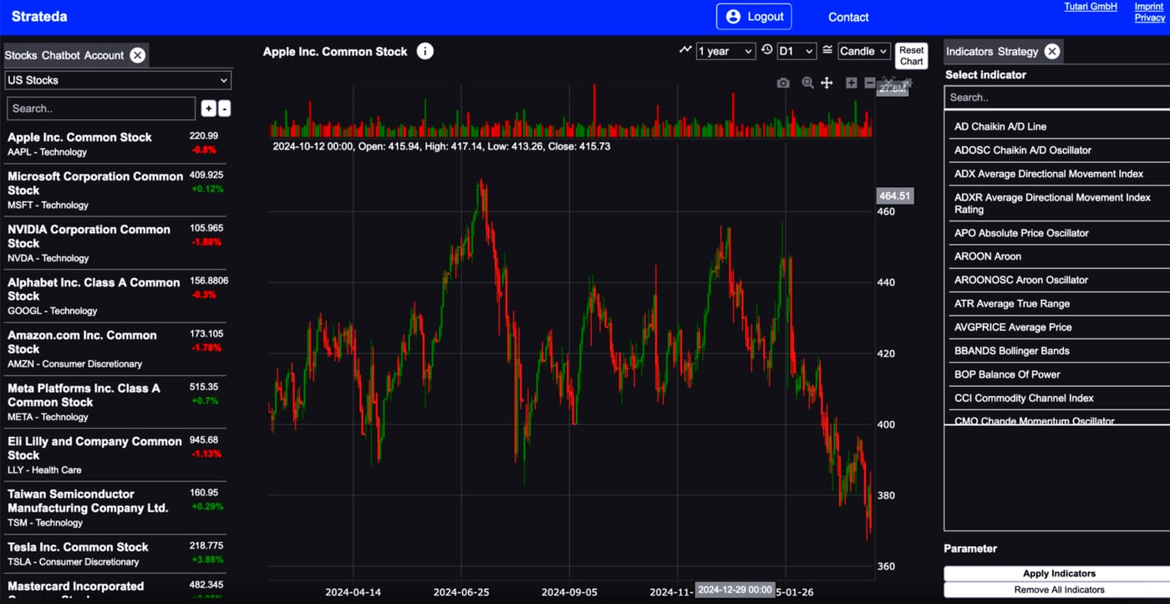Open the Indicators tab

point(969,51)
